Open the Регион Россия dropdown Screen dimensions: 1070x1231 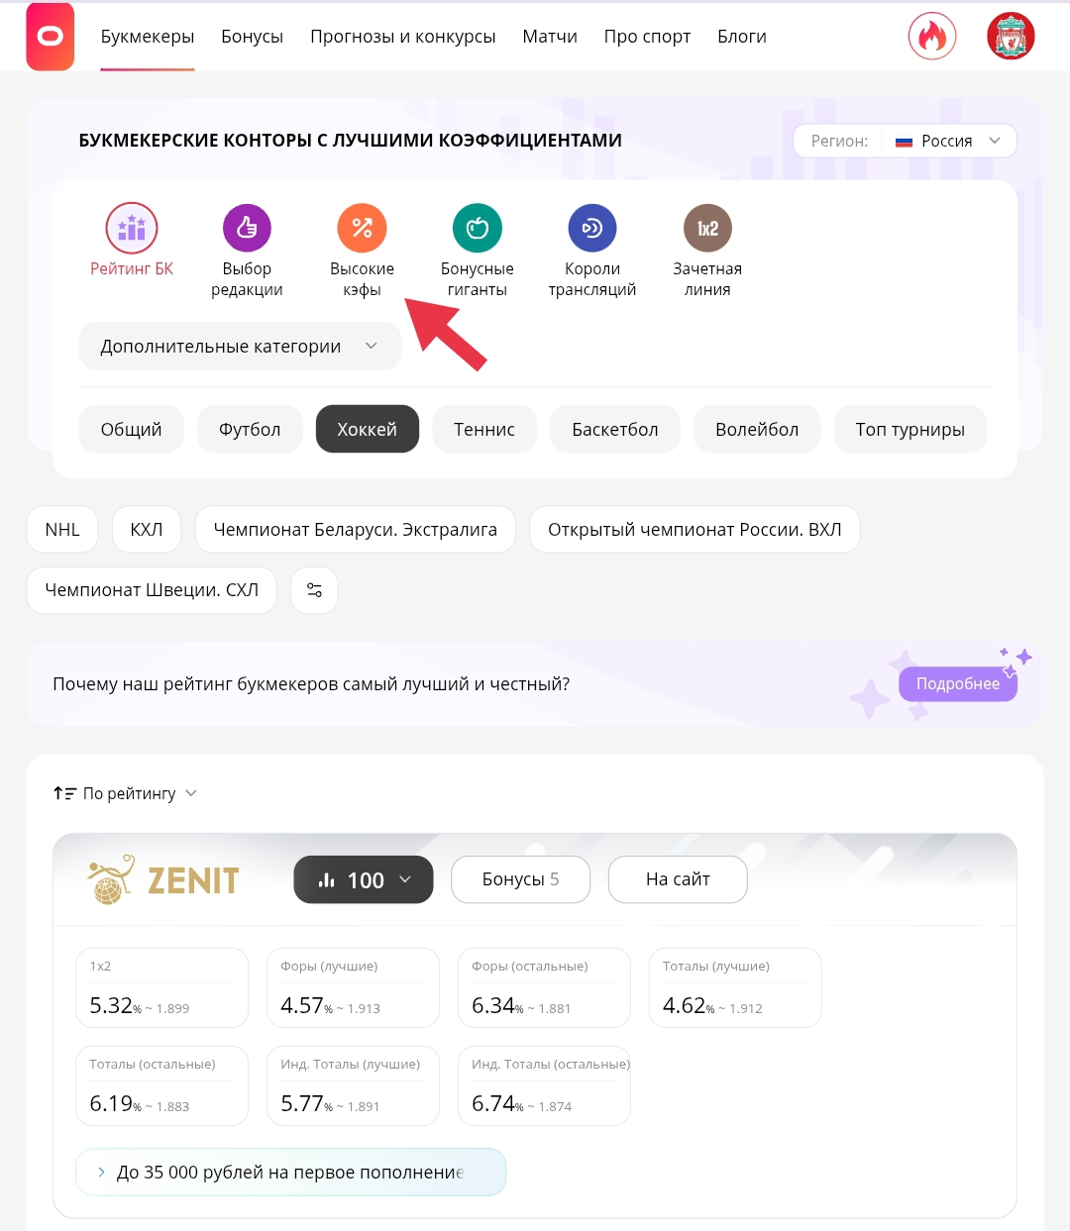[x=905, y=141]
